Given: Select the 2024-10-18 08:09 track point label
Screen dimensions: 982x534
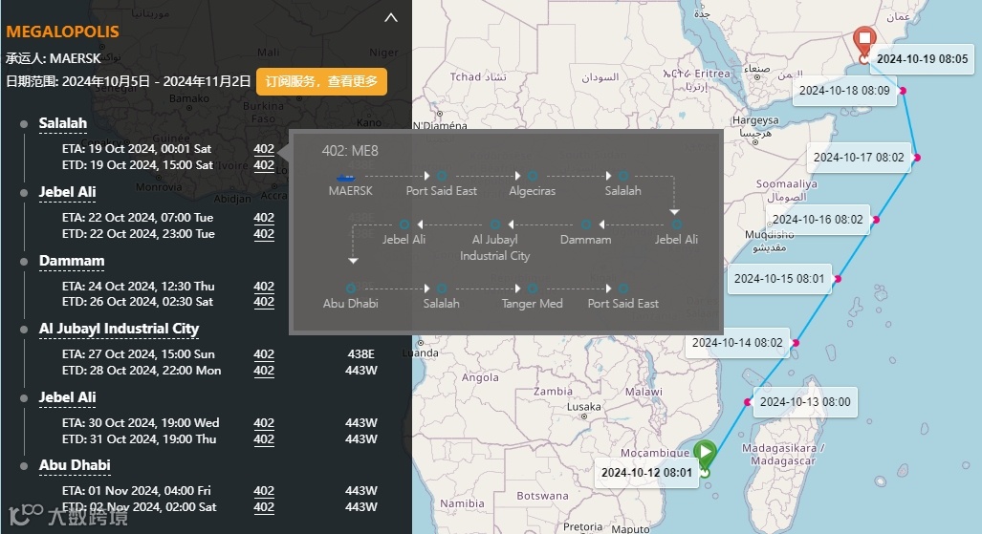Looking at the screenshot, I should (x=844, y=91).
